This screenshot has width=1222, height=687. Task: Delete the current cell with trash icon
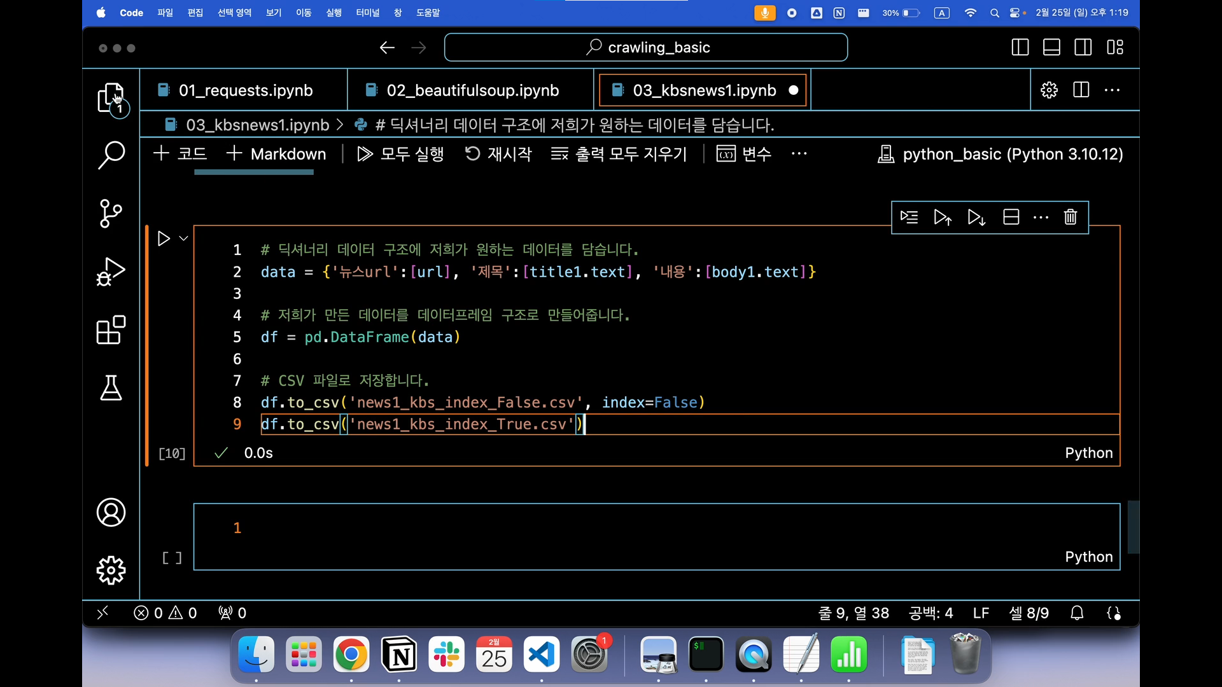coord(1070,218)
